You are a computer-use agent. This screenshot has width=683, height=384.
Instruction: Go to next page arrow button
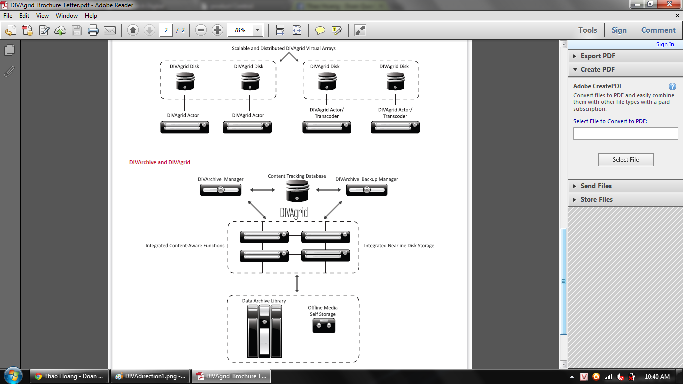(149, 30)
